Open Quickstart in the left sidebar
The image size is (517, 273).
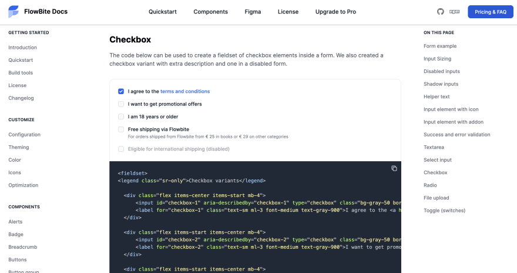[21, 60]
